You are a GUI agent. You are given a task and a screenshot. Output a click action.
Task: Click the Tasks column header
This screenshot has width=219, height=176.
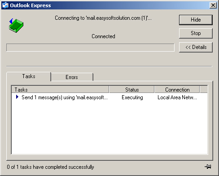tap(60, 89)
